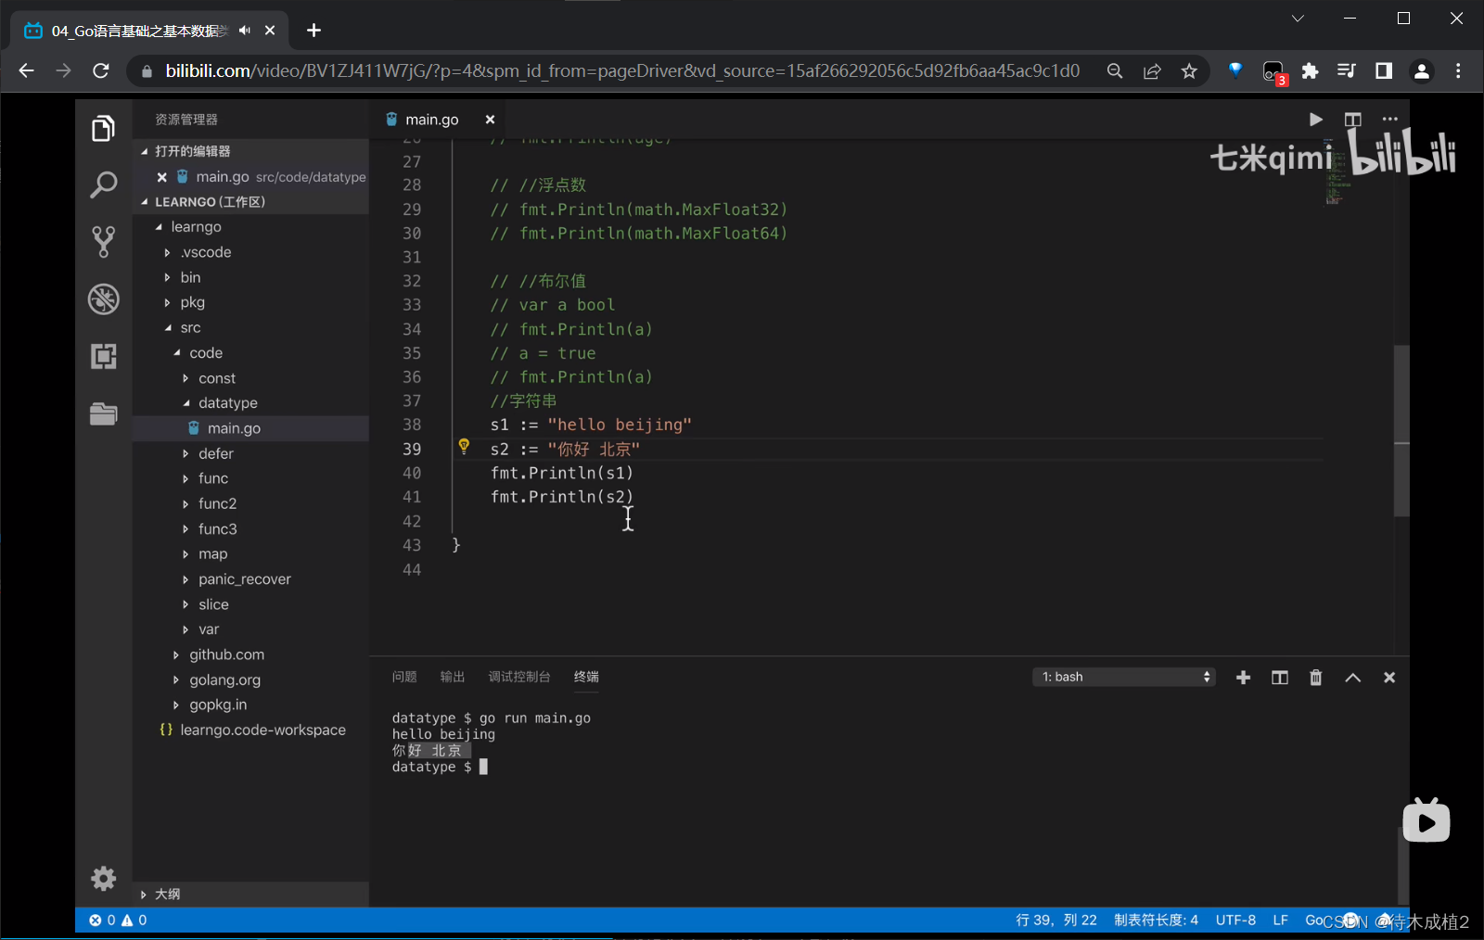Collapse the LEARNGO workspace section
This screenshot has height=940, width=1484.
(144, 202)
